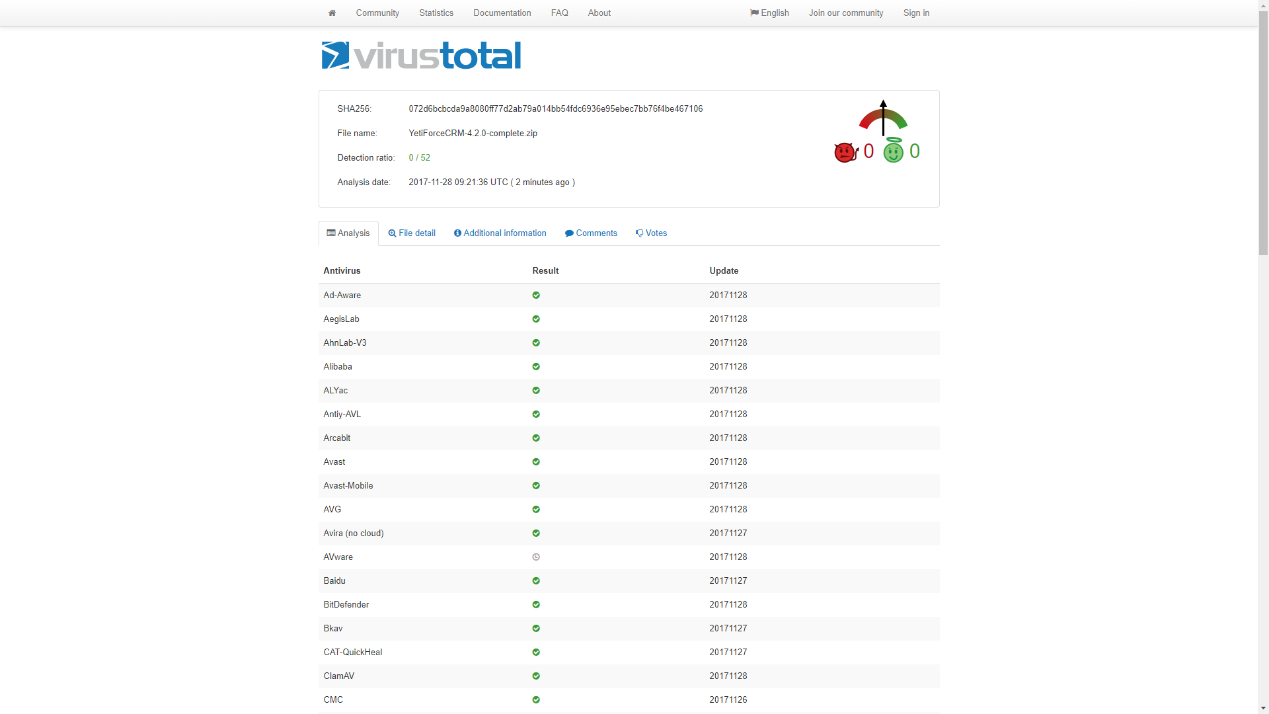Click the green angel harmless vote icon
The width and height of the screenshot is (1269, 714).
coord(893,151)
